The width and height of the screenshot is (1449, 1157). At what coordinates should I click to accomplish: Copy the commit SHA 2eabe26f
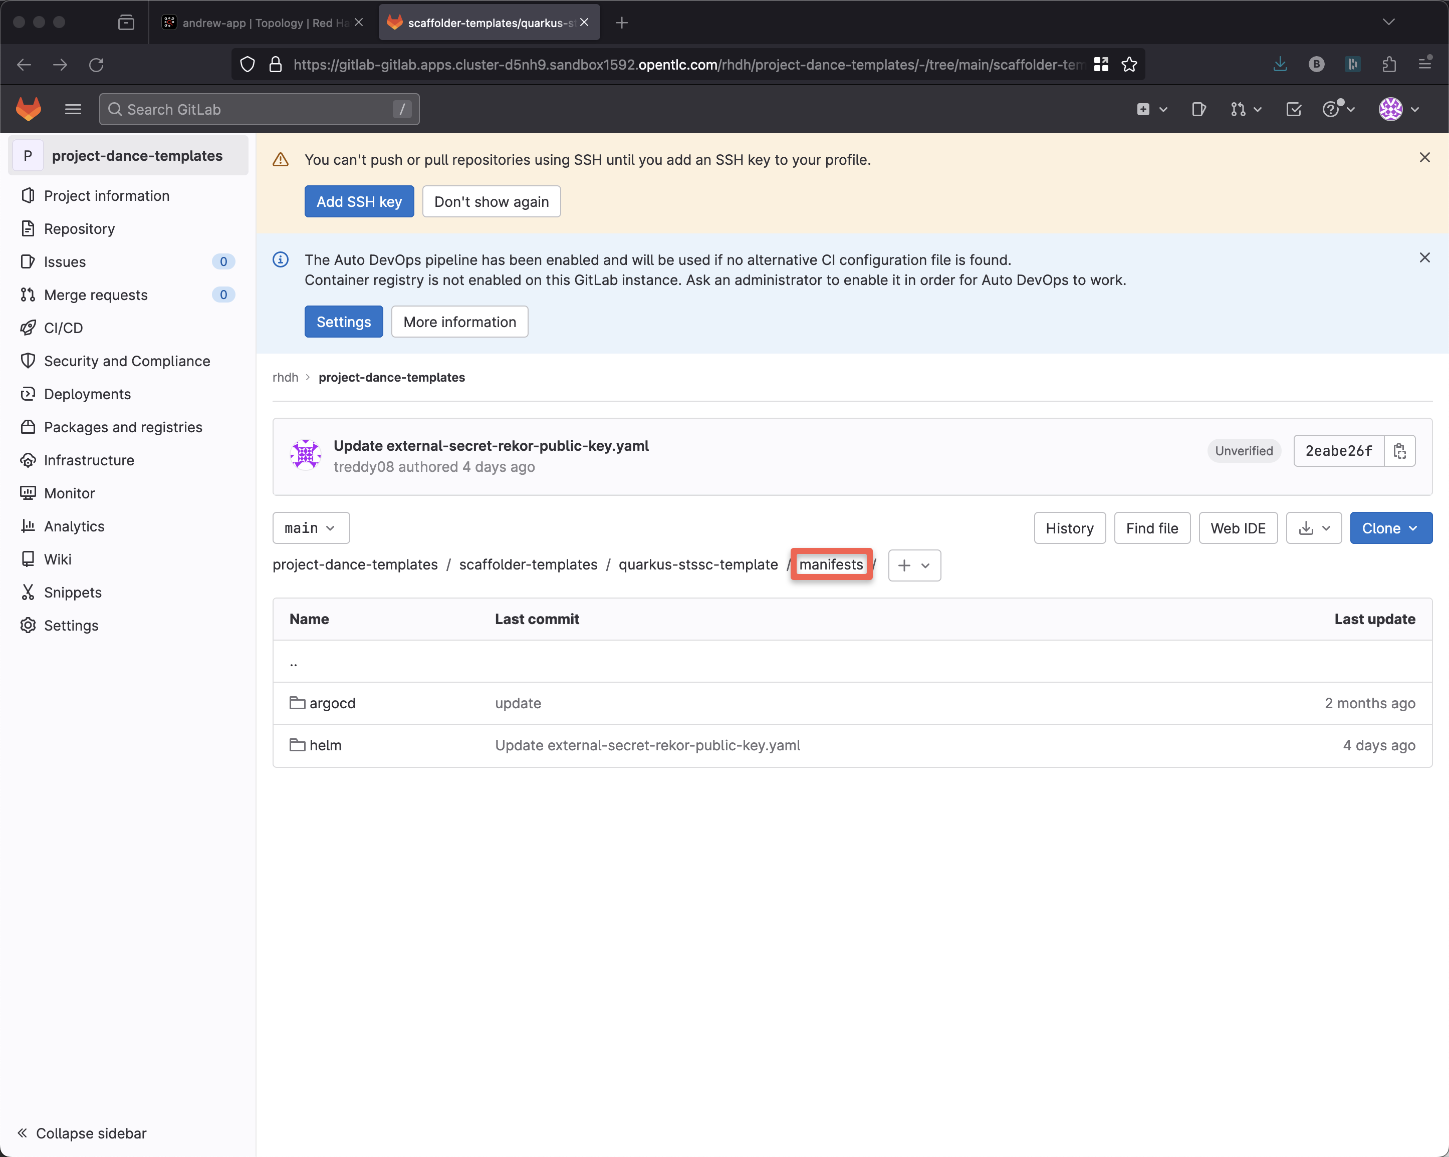1399,451
